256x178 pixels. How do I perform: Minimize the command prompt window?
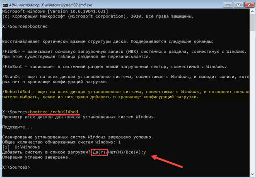click(x=228, y=5)
